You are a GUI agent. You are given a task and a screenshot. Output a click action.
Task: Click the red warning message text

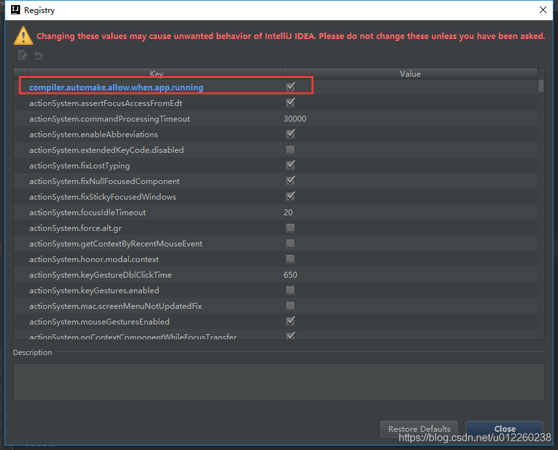point(291,36)
